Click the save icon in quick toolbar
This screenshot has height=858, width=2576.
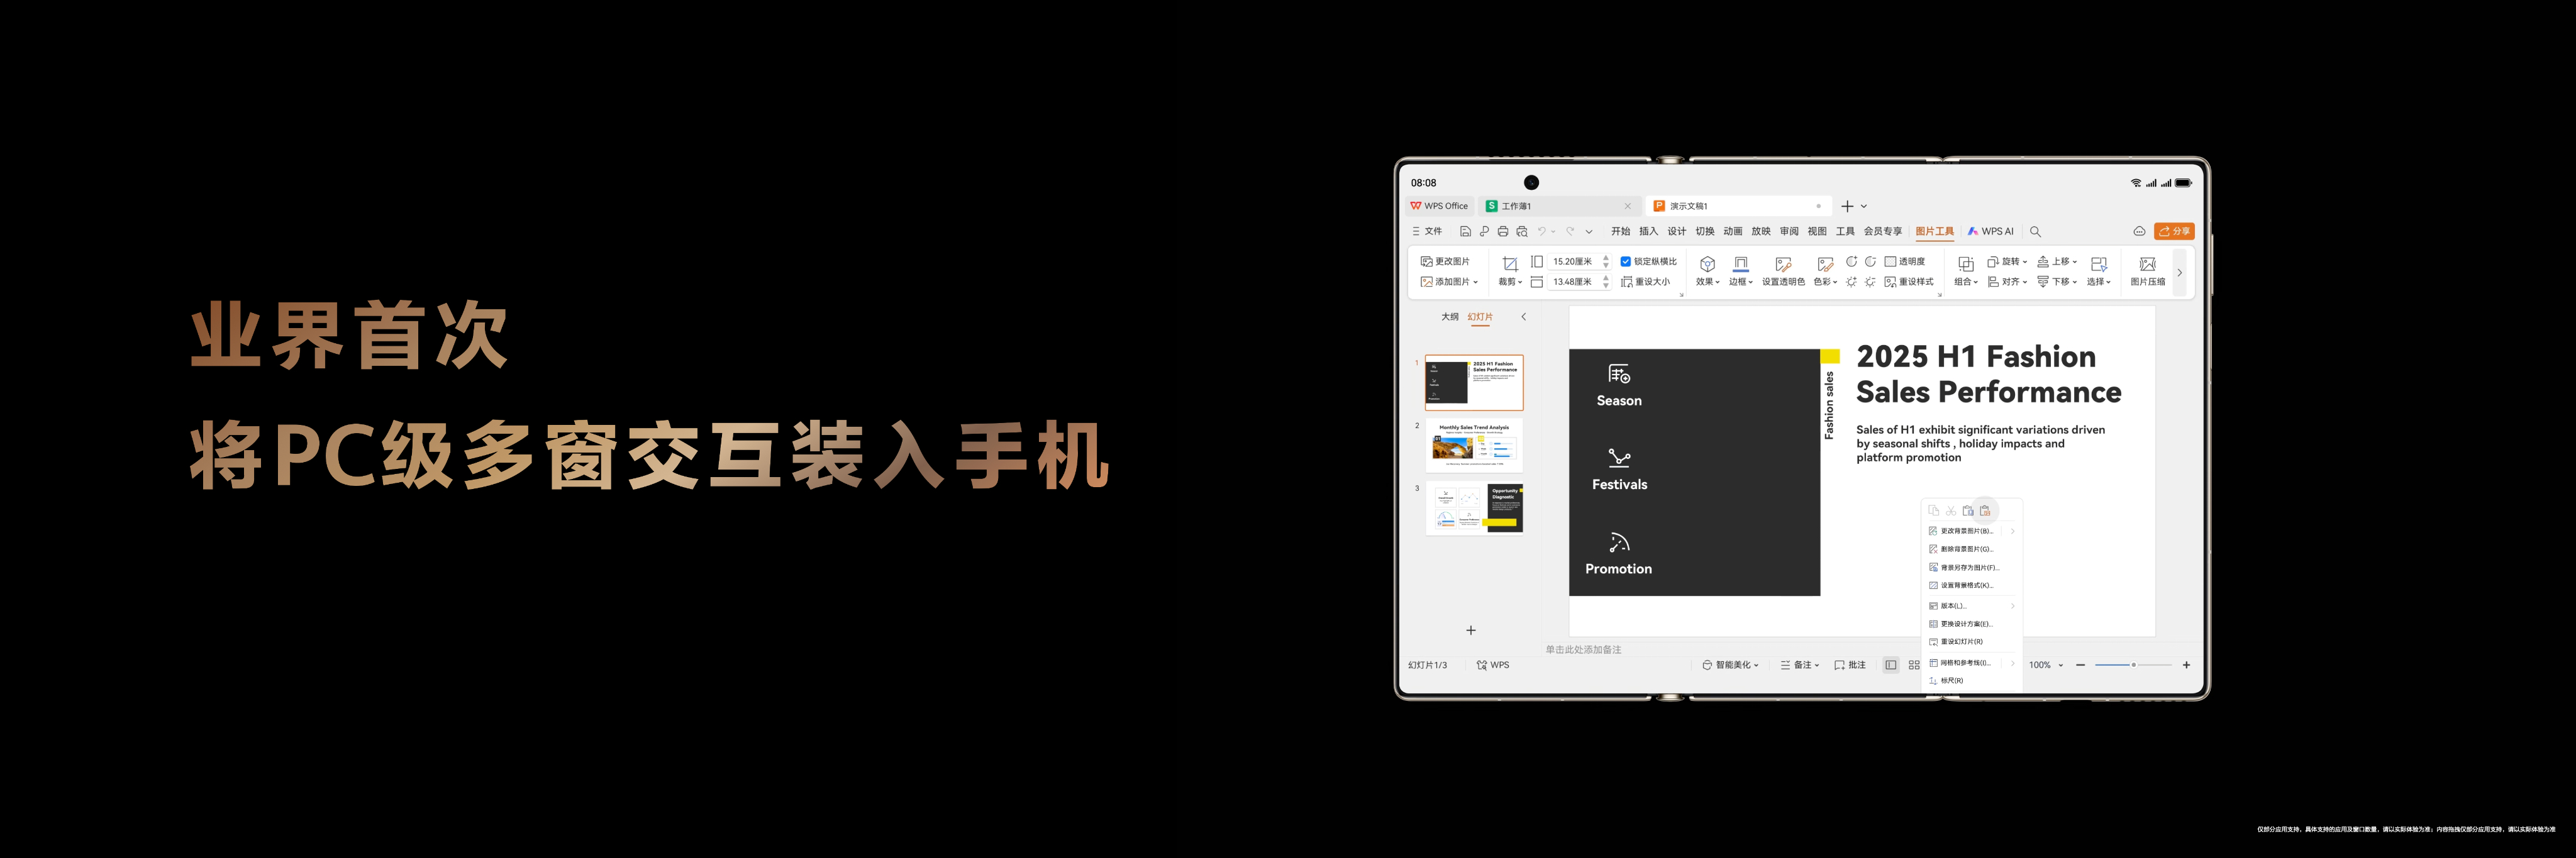tap(1465, 231)
